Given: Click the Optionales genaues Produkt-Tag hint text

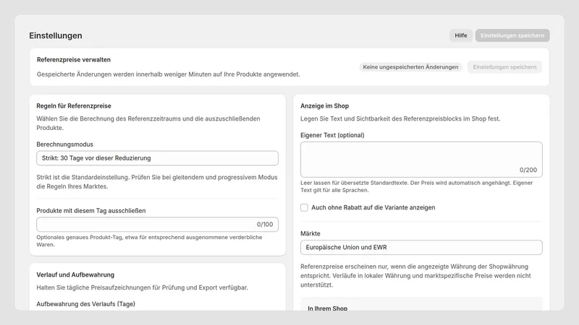Looking at the screenshot, I should point(149,240).
